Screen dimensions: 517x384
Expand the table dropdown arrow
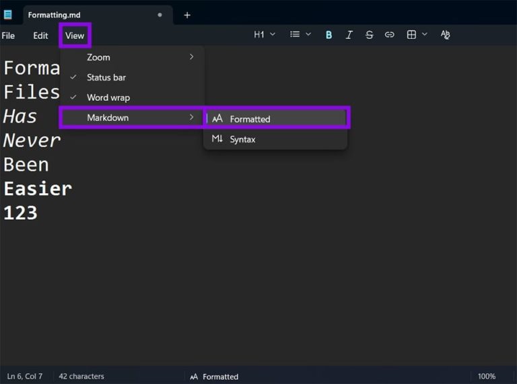[x=425, y=34]
